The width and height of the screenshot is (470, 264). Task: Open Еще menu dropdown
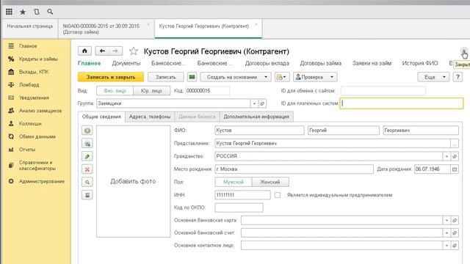[x=433, y=77]
